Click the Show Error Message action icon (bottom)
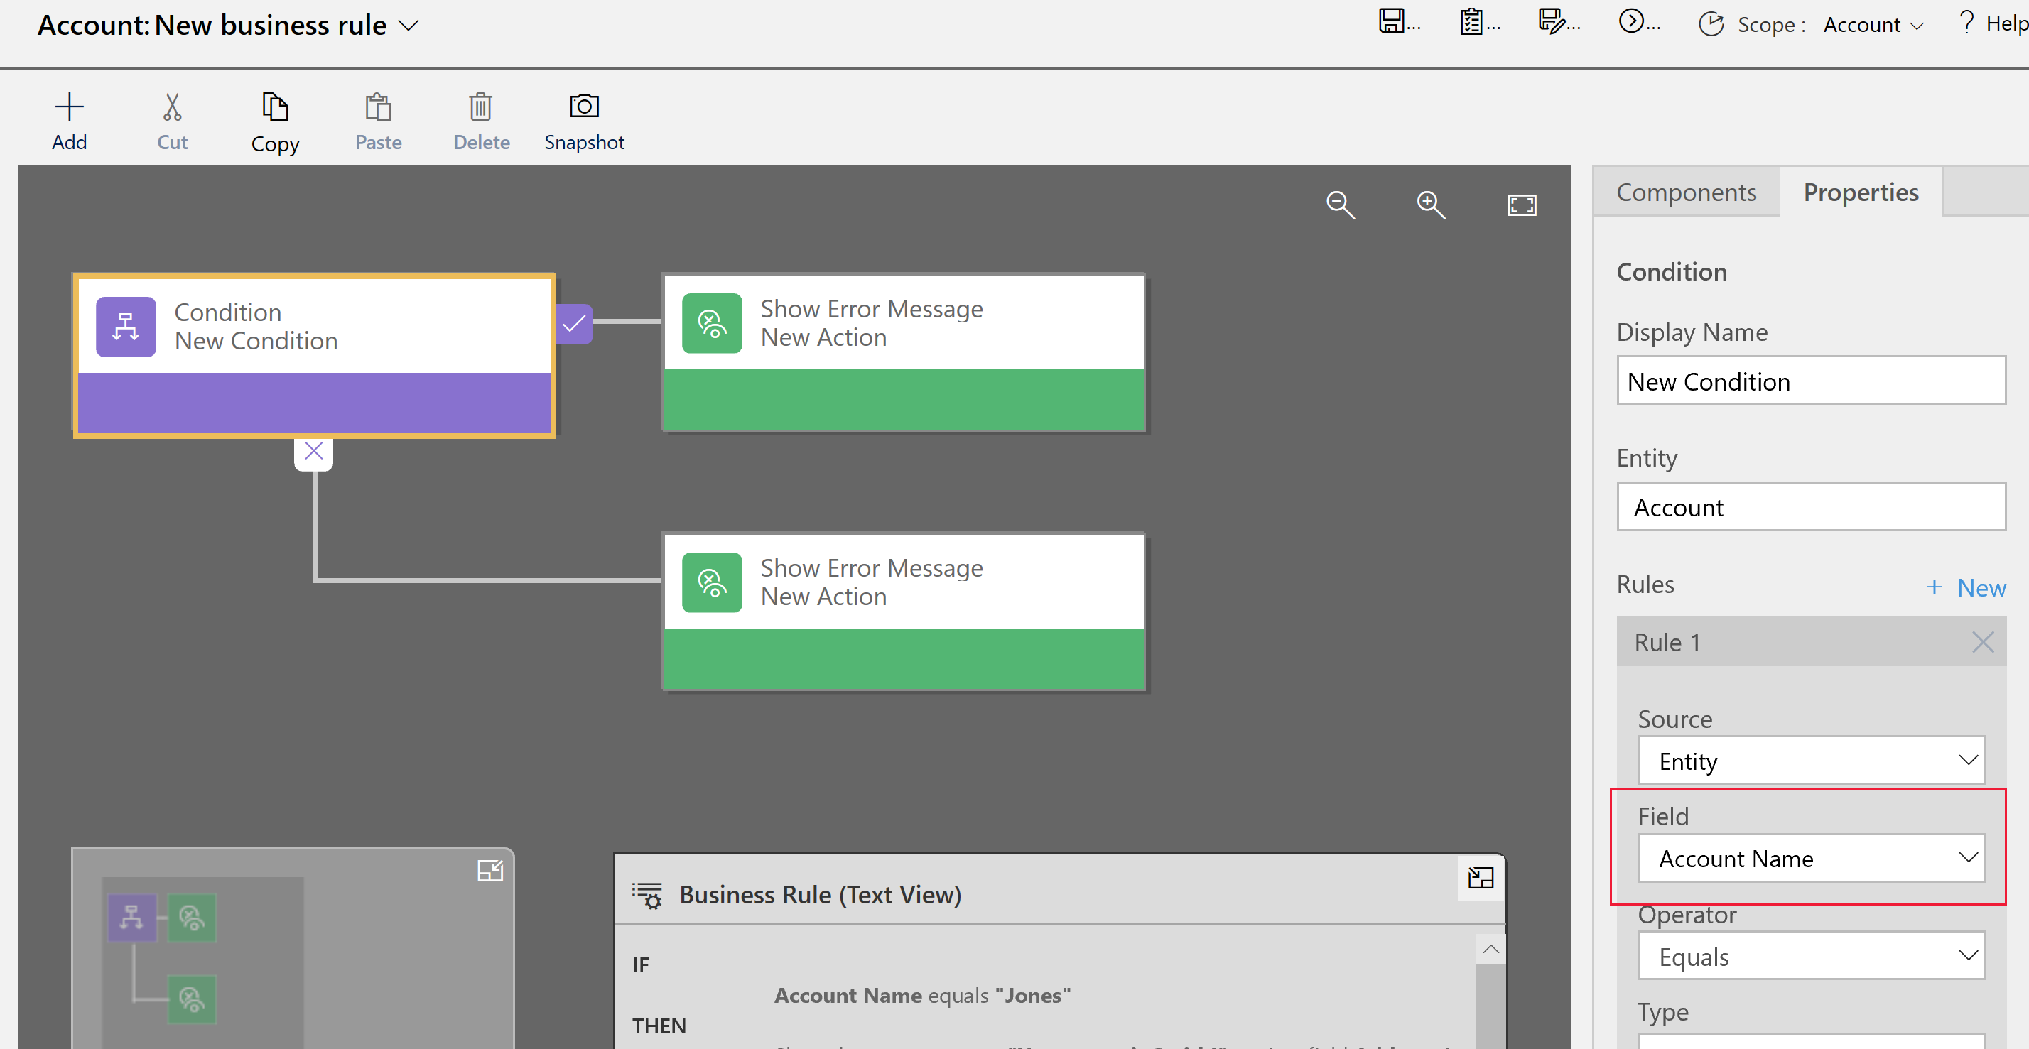The image size is (2029, 1049). tap(709, 583)
